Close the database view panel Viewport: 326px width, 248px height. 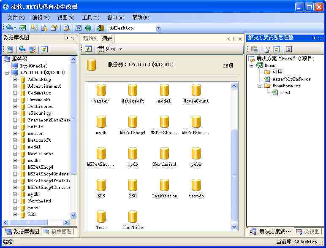(73, 38)
